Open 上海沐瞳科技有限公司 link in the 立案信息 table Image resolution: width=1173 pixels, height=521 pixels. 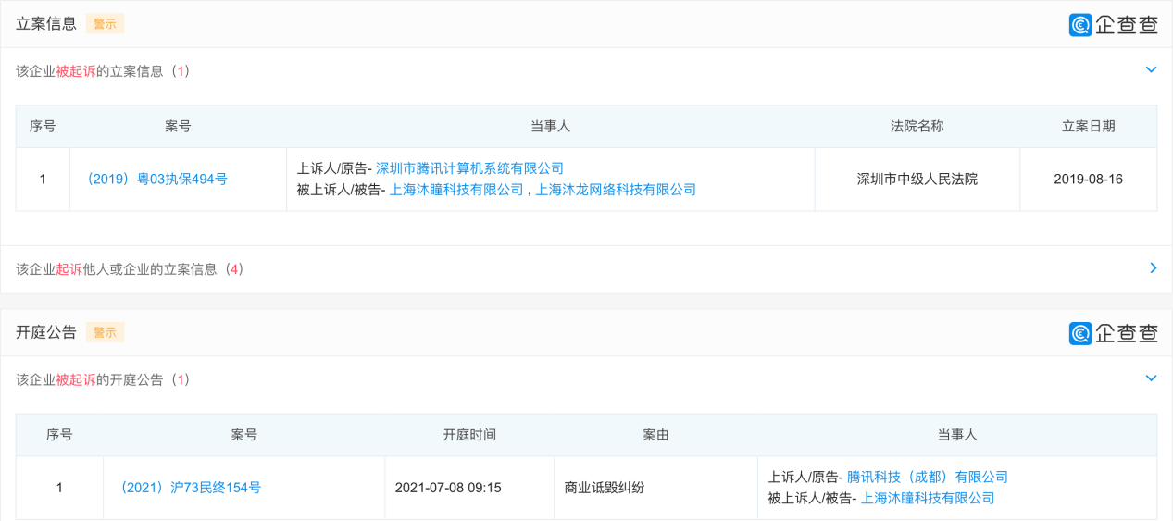coord(456,190)
